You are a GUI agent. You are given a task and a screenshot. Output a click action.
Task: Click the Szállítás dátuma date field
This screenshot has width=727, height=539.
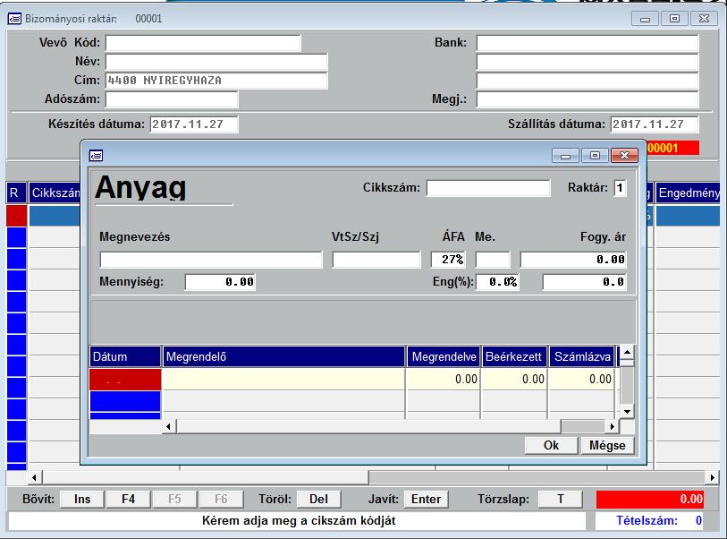(655, 124)
